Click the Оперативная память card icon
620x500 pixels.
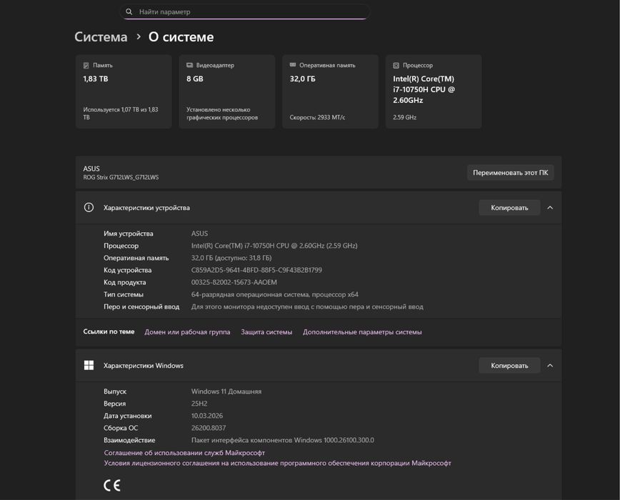(x=293, y=65)
